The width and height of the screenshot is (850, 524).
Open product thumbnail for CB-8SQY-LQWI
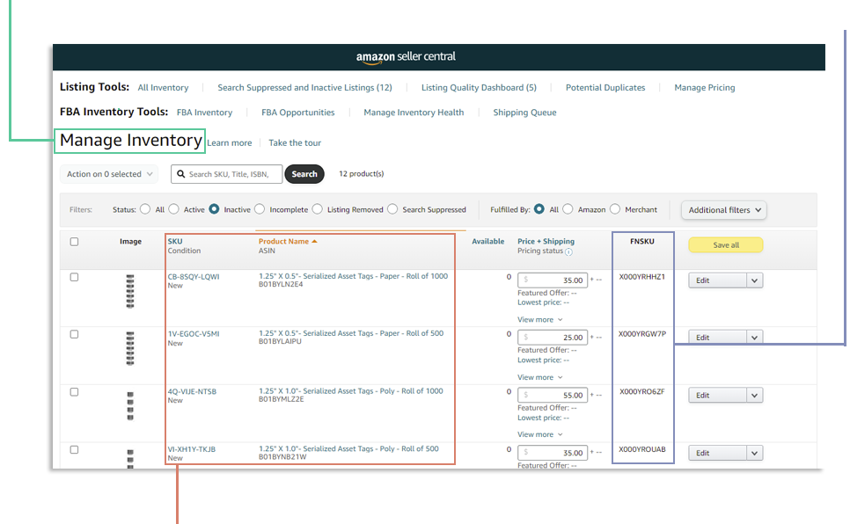click(x=130, y=292)
